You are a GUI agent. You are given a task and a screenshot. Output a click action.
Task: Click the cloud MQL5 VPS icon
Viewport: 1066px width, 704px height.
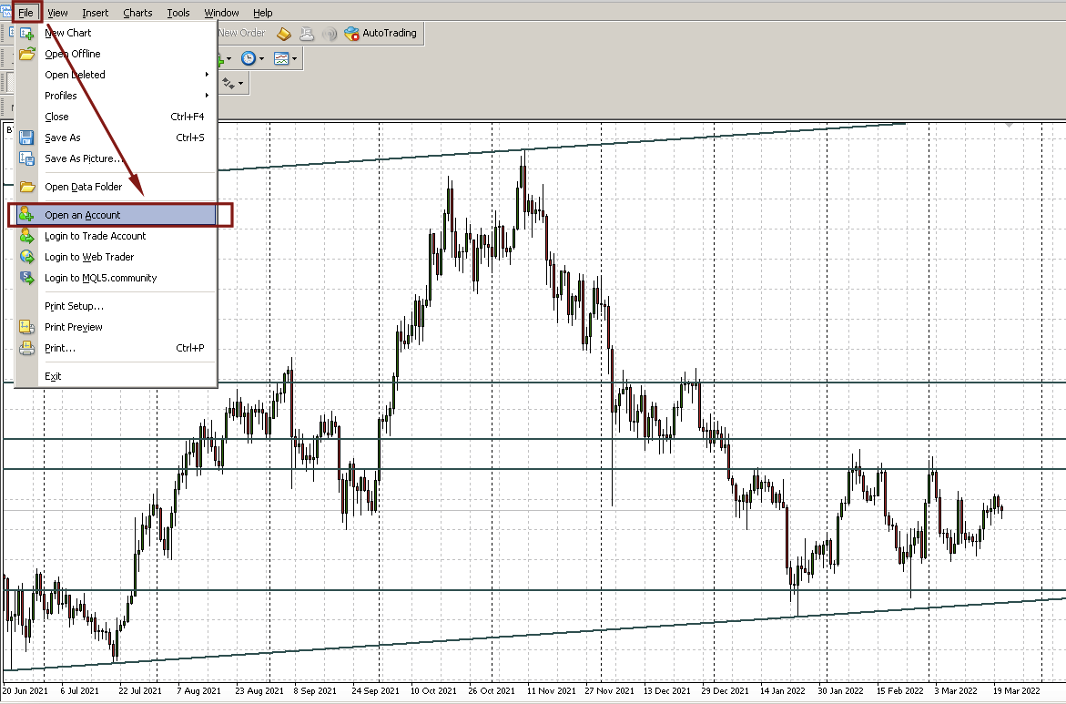pyautogui.click(x=307, y=34)
